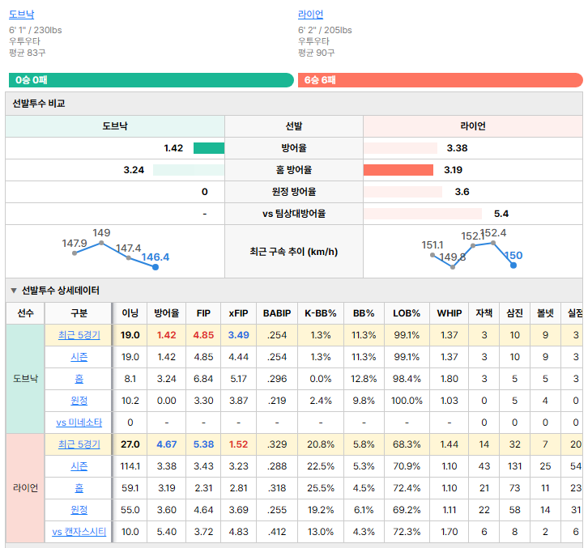Click the xFIP column header
Viewport: 588px width, 548px height.
click(238, 313)
